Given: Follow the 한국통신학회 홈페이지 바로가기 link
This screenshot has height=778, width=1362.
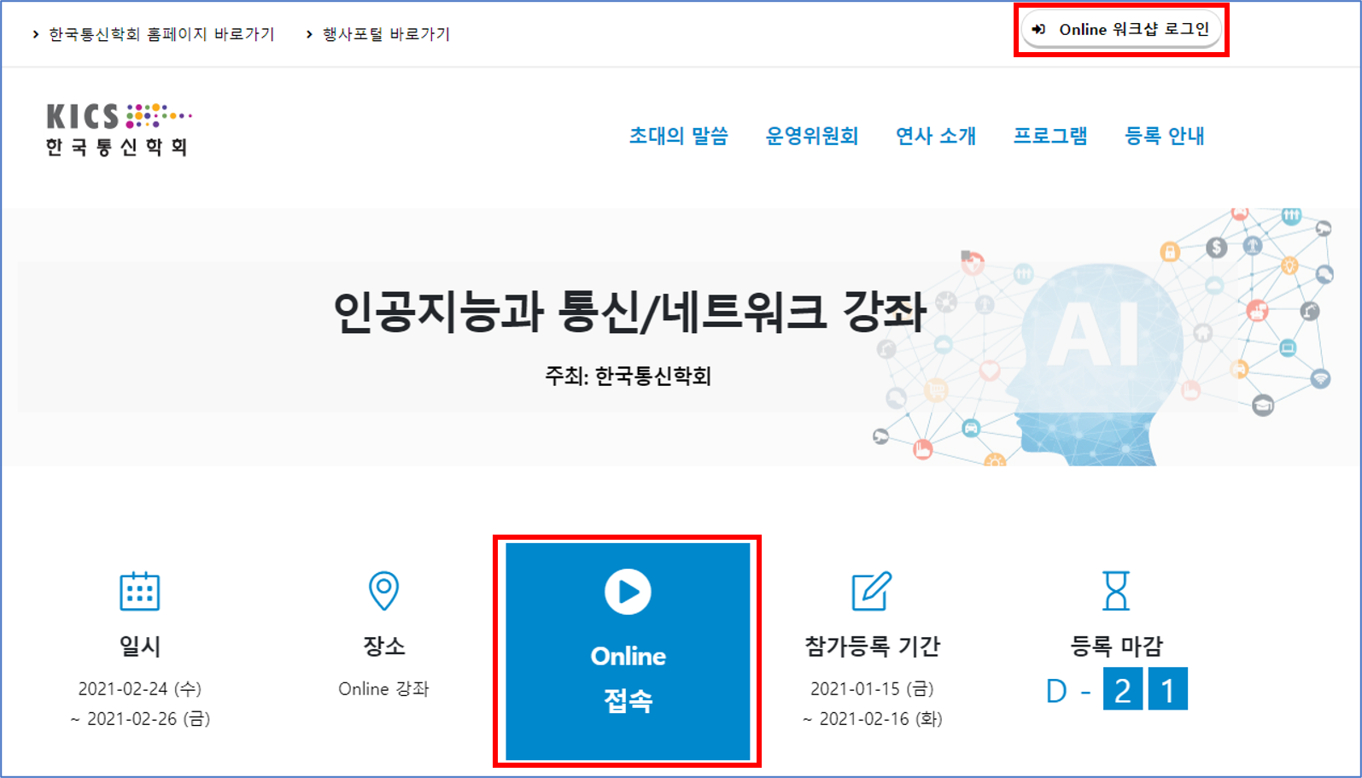Looking at the screenshot, I should point(161,34).
